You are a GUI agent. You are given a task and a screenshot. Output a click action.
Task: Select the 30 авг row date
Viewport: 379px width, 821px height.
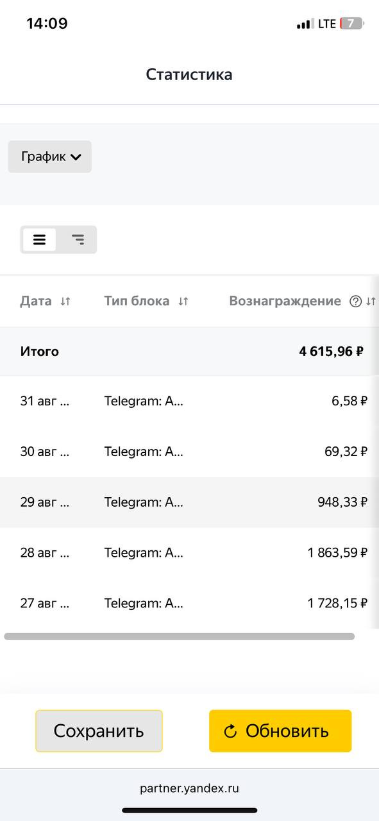[45, 452]
